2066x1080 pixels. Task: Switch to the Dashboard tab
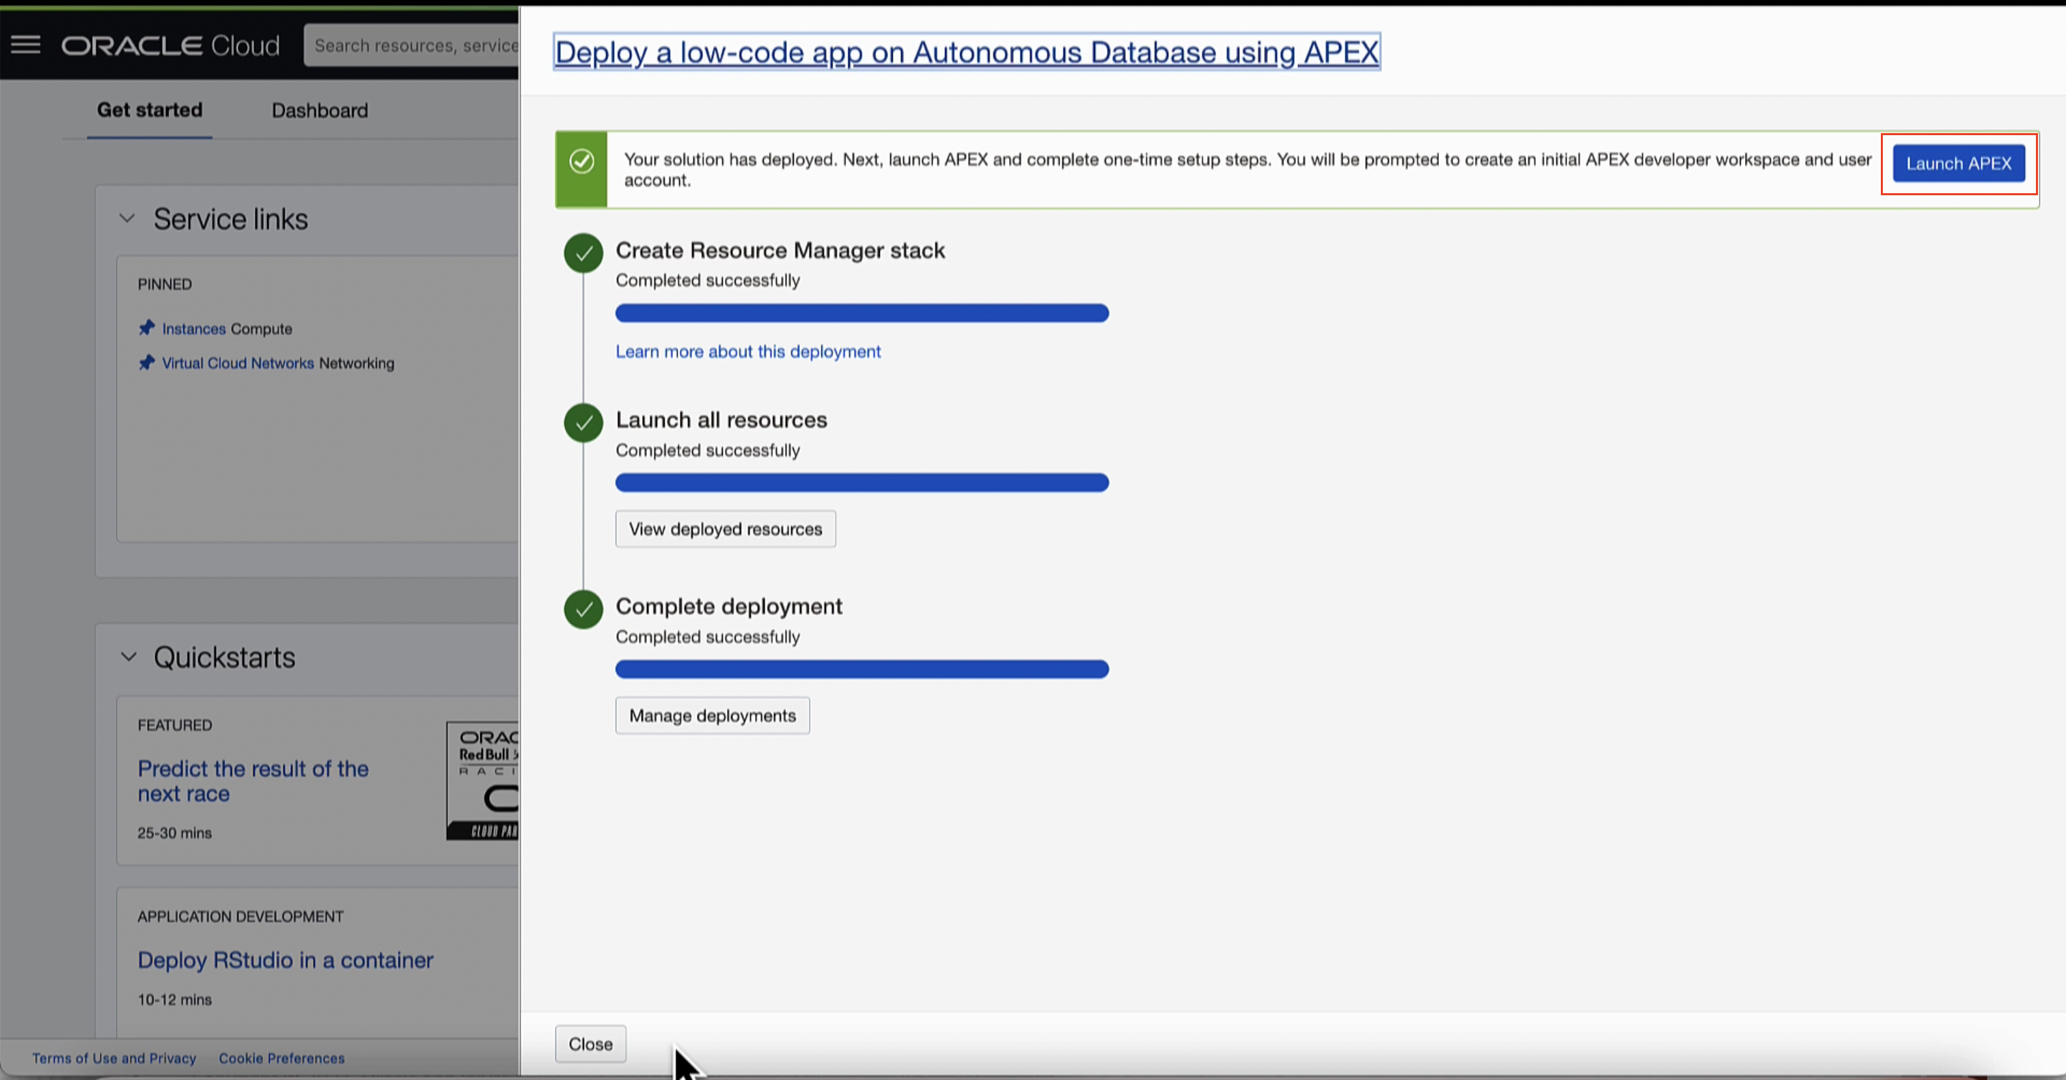point(319,111)
